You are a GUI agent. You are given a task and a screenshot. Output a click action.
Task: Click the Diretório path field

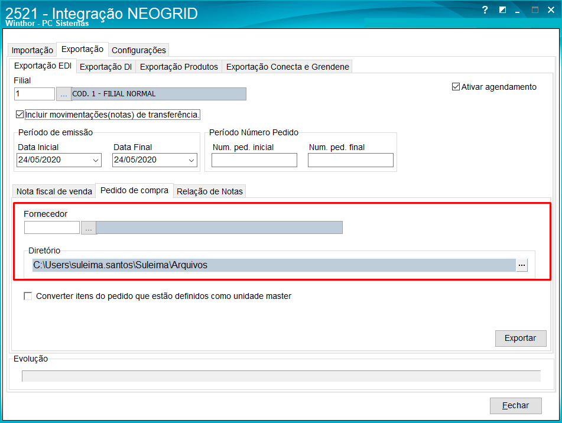coord(274,265)
